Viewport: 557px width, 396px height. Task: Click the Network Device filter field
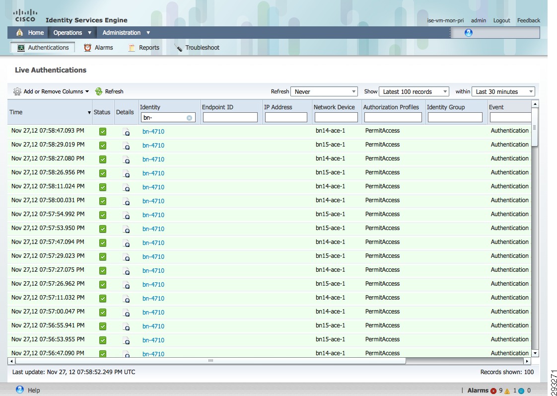[x=336, y=117]
